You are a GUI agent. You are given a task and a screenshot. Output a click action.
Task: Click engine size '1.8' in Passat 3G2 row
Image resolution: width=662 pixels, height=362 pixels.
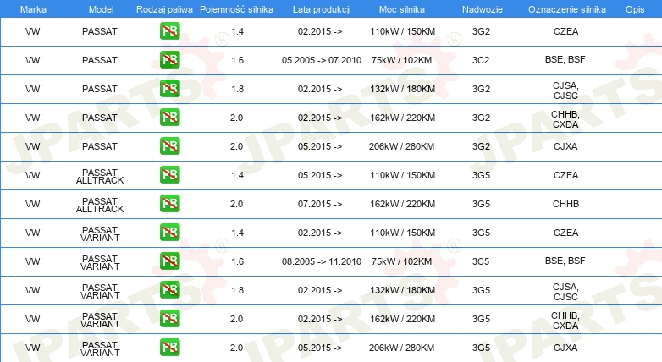pyautogui.click(x=237, y=89)
